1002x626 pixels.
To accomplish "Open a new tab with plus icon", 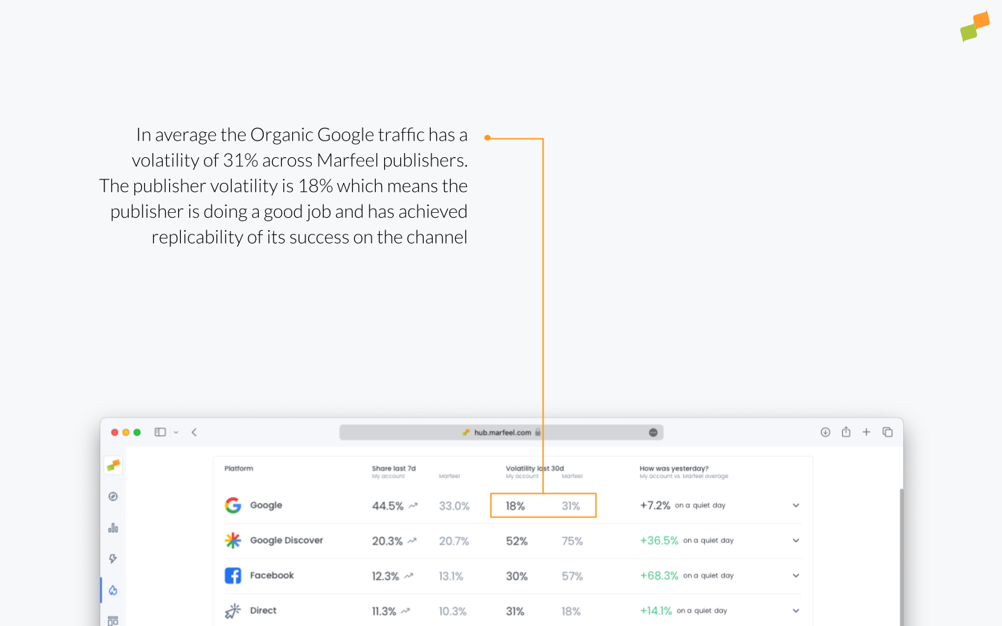I will (866, 432).
